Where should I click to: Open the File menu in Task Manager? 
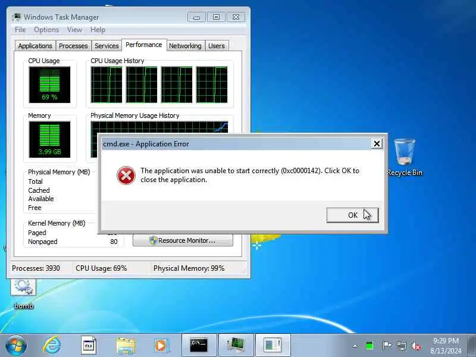click(20, 30)
